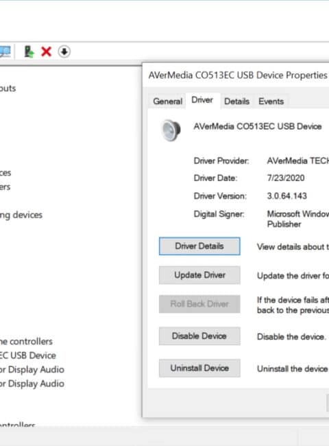Viewport: 329px width, 446px height.
Task: Click the 'Driver Date:' label
Action: [215, 178]
